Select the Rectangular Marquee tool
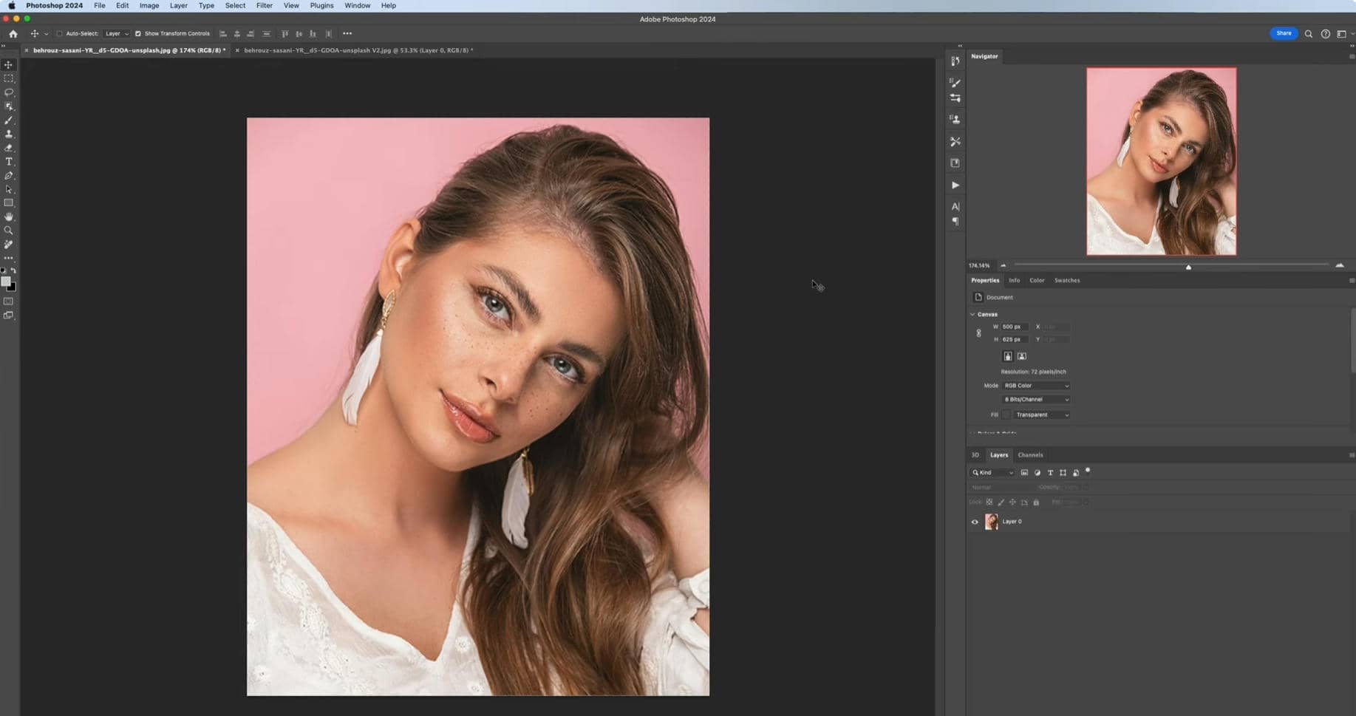1356x716 pixels. point(9,78)
